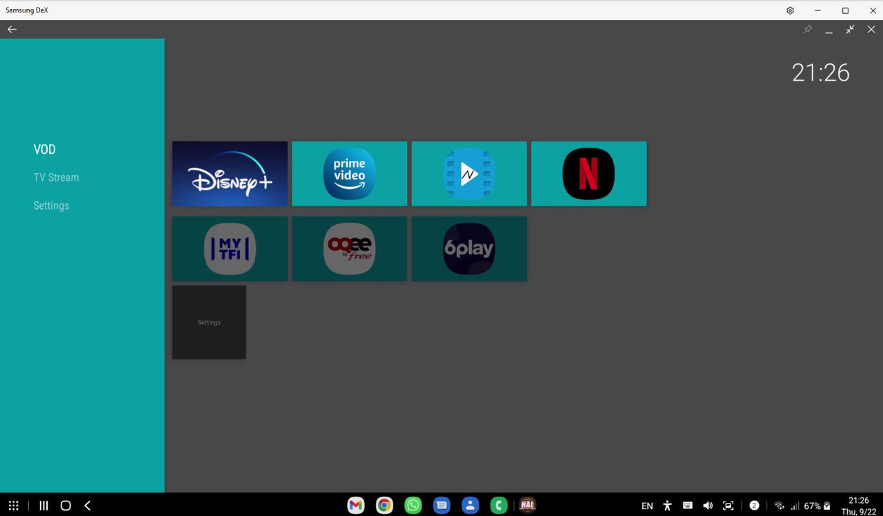Open the green Phone app in the taskbar

coord(499,506)
